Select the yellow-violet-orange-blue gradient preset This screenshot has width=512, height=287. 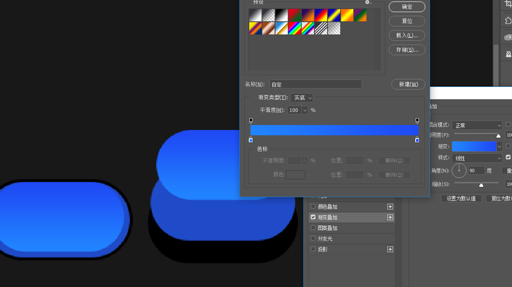tap(255, 28)
